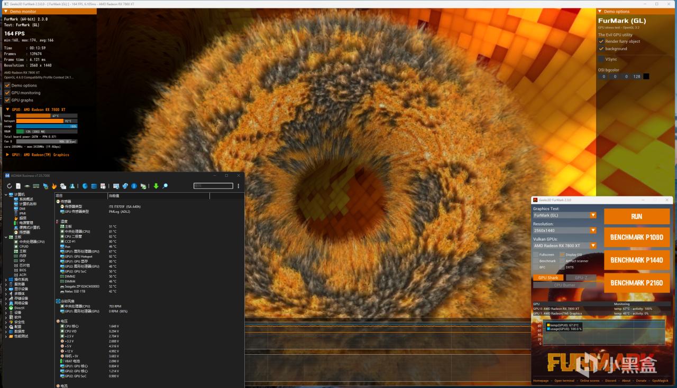677x388 pixels.
Task: Click the magnifier search icon in AIDA64 toolbar
Action: click(x=165, y=186)
